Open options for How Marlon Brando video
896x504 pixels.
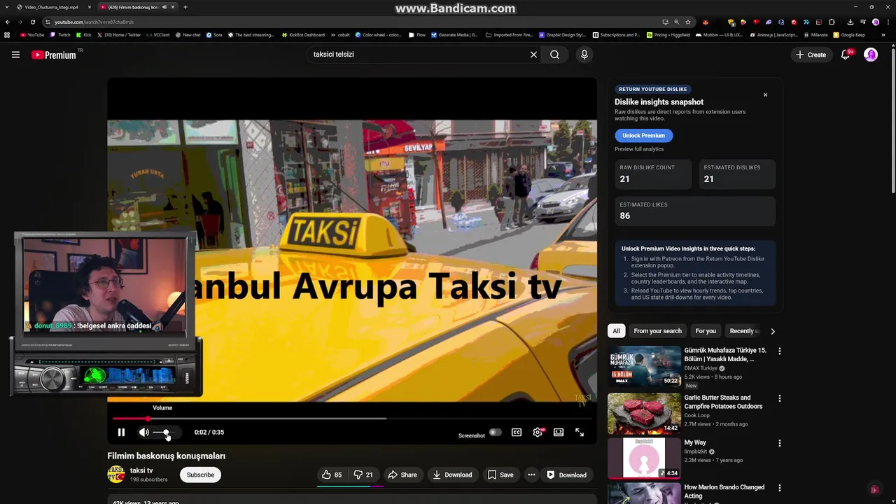(x=780, y=488)
